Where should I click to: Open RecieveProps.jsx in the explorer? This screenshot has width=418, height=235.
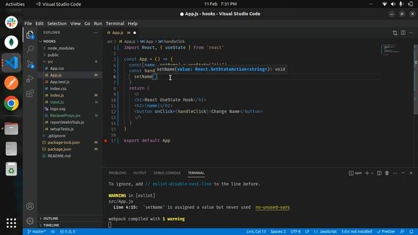click(65, 116)
